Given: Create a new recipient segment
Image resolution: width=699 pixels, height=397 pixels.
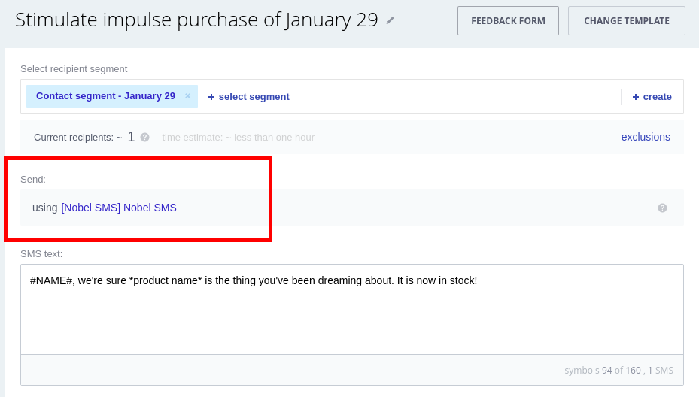Looking at the screenshot, I should coord(652,97).
